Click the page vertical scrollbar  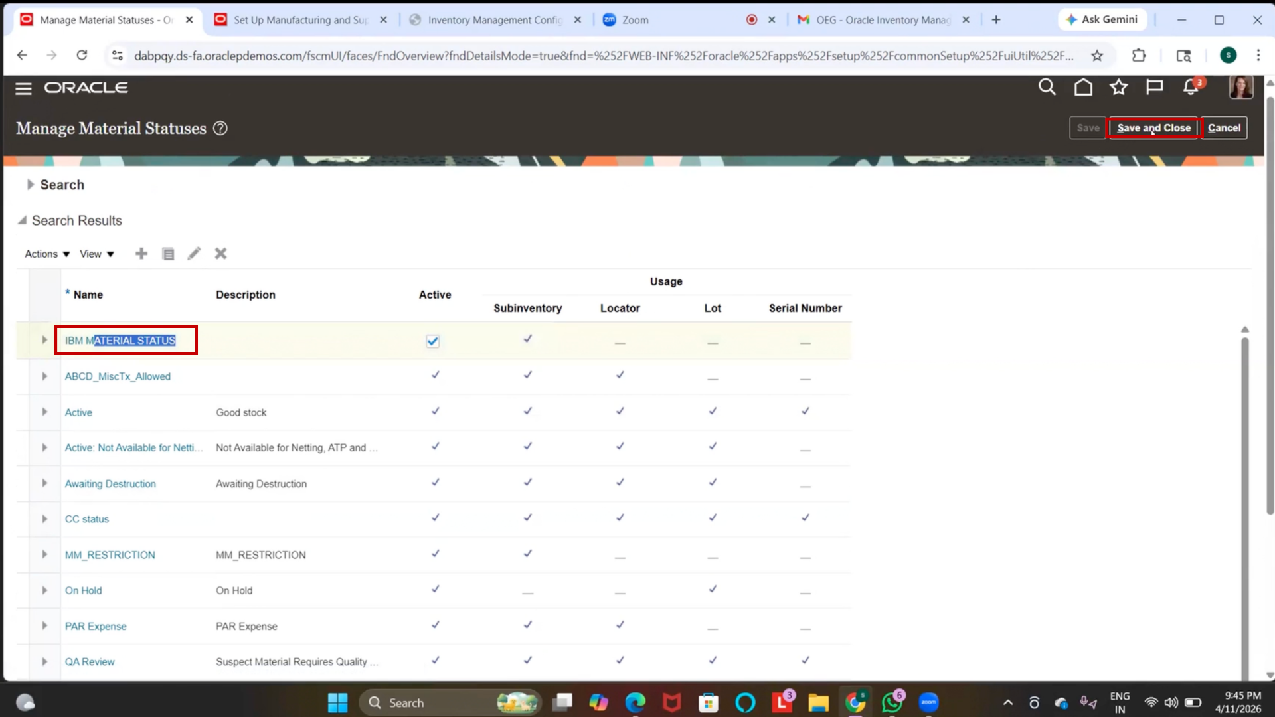(1270, 305)
